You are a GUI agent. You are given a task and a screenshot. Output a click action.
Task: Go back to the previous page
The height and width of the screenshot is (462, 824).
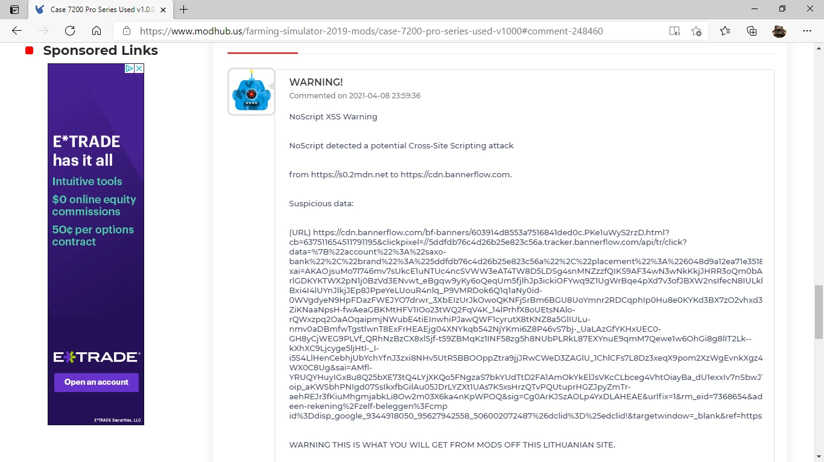(x=17, y=31)
